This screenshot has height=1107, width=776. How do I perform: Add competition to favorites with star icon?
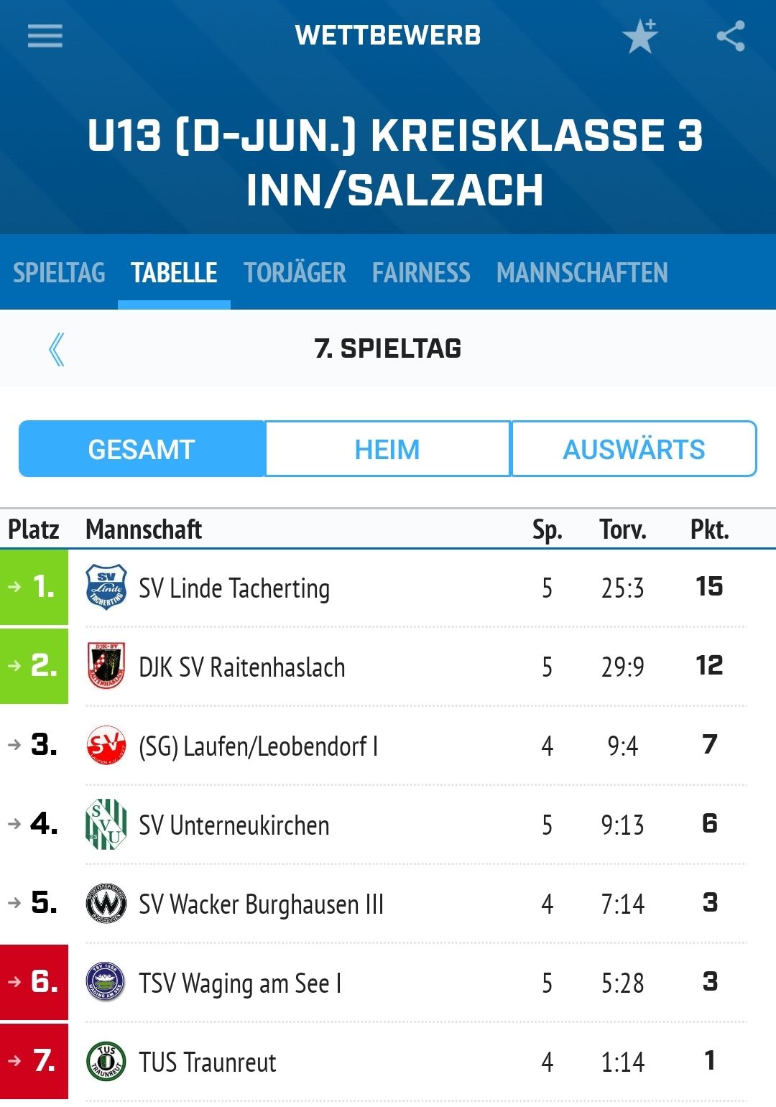pyautogui.click(x=639, y=36)
